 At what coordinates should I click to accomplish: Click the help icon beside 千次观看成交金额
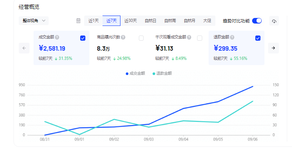[189, 37]
